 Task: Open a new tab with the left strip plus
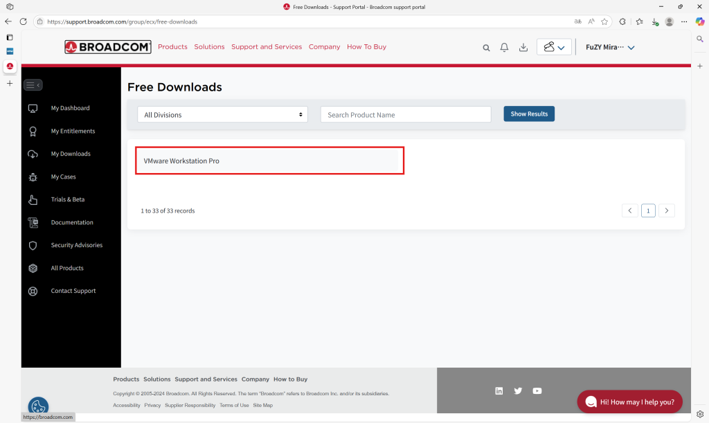pos(10,83)
